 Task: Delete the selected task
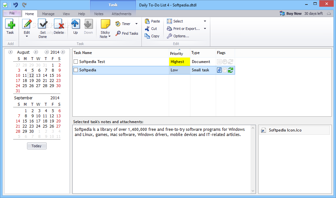click(59, 27)
